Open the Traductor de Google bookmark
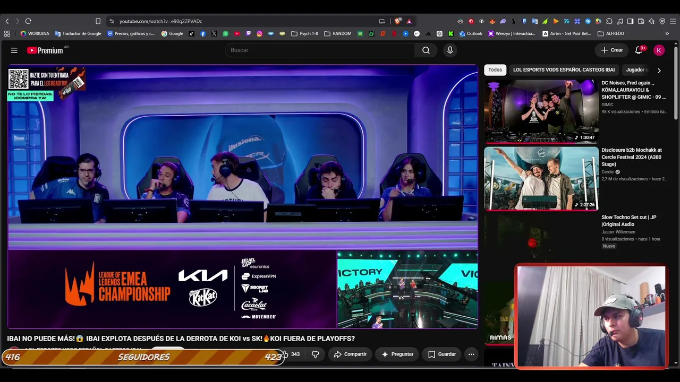Screen dimensions: 680x382 click(78, 33)
